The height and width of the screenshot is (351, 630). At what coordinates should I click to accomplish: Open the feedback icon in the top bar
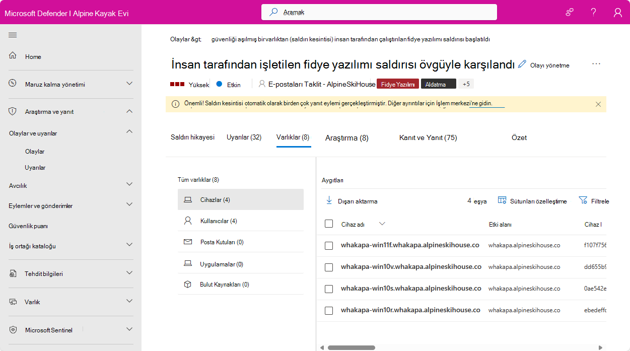[569, 12]
